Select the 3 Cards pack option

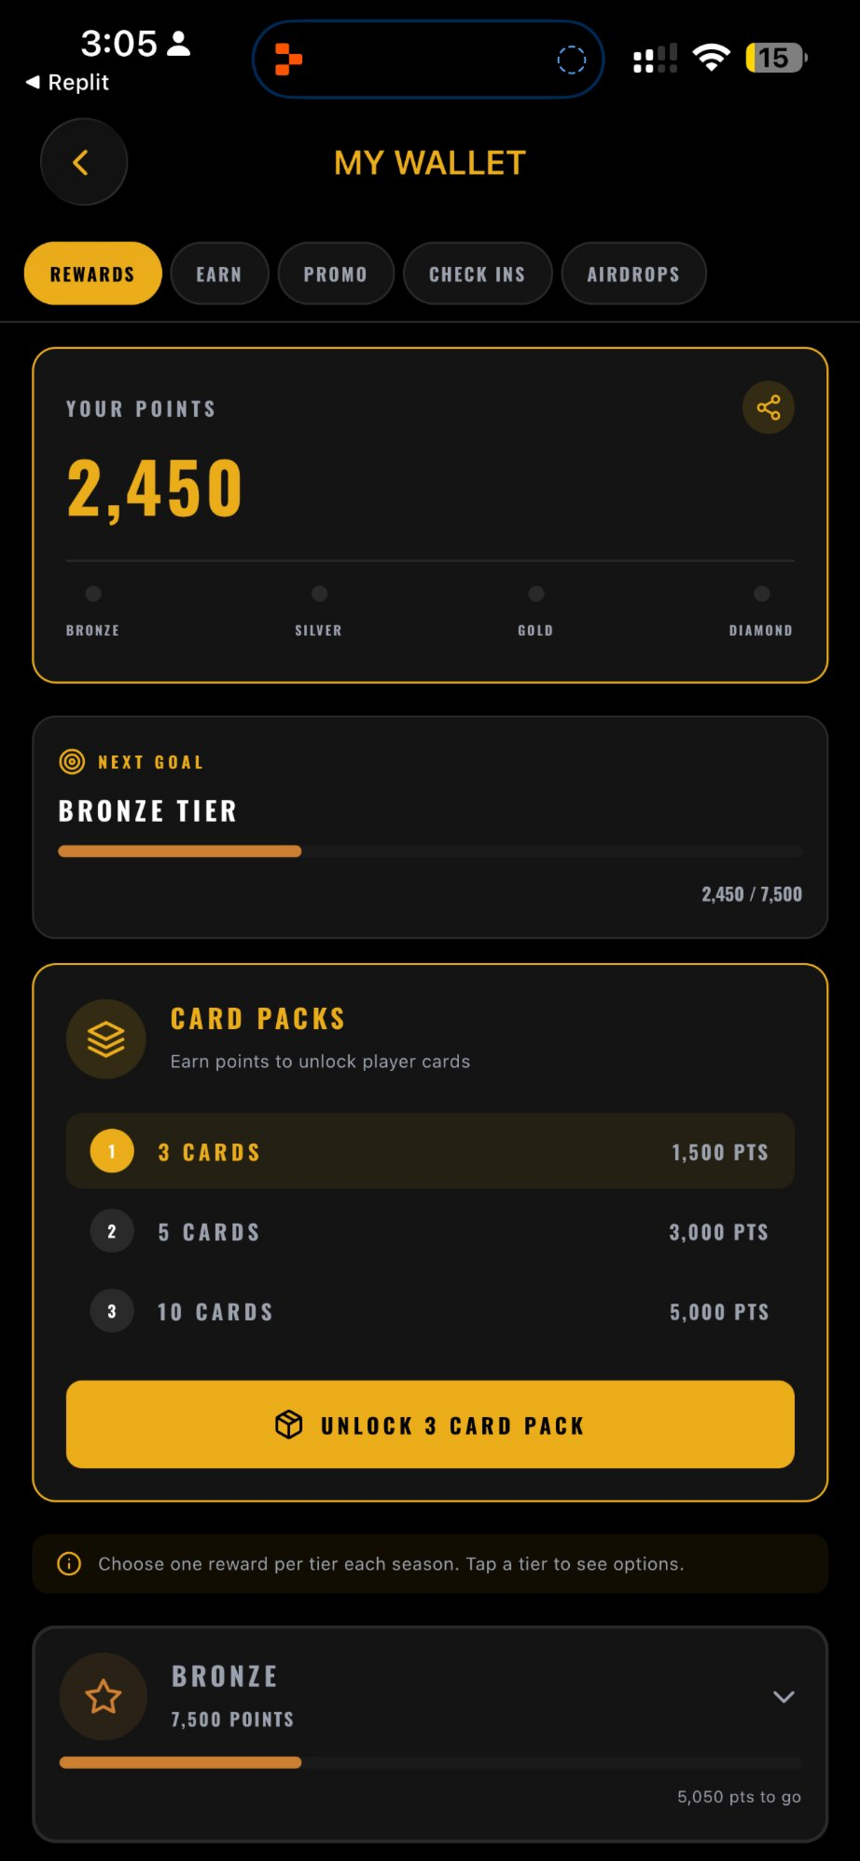click(430, 1151)
